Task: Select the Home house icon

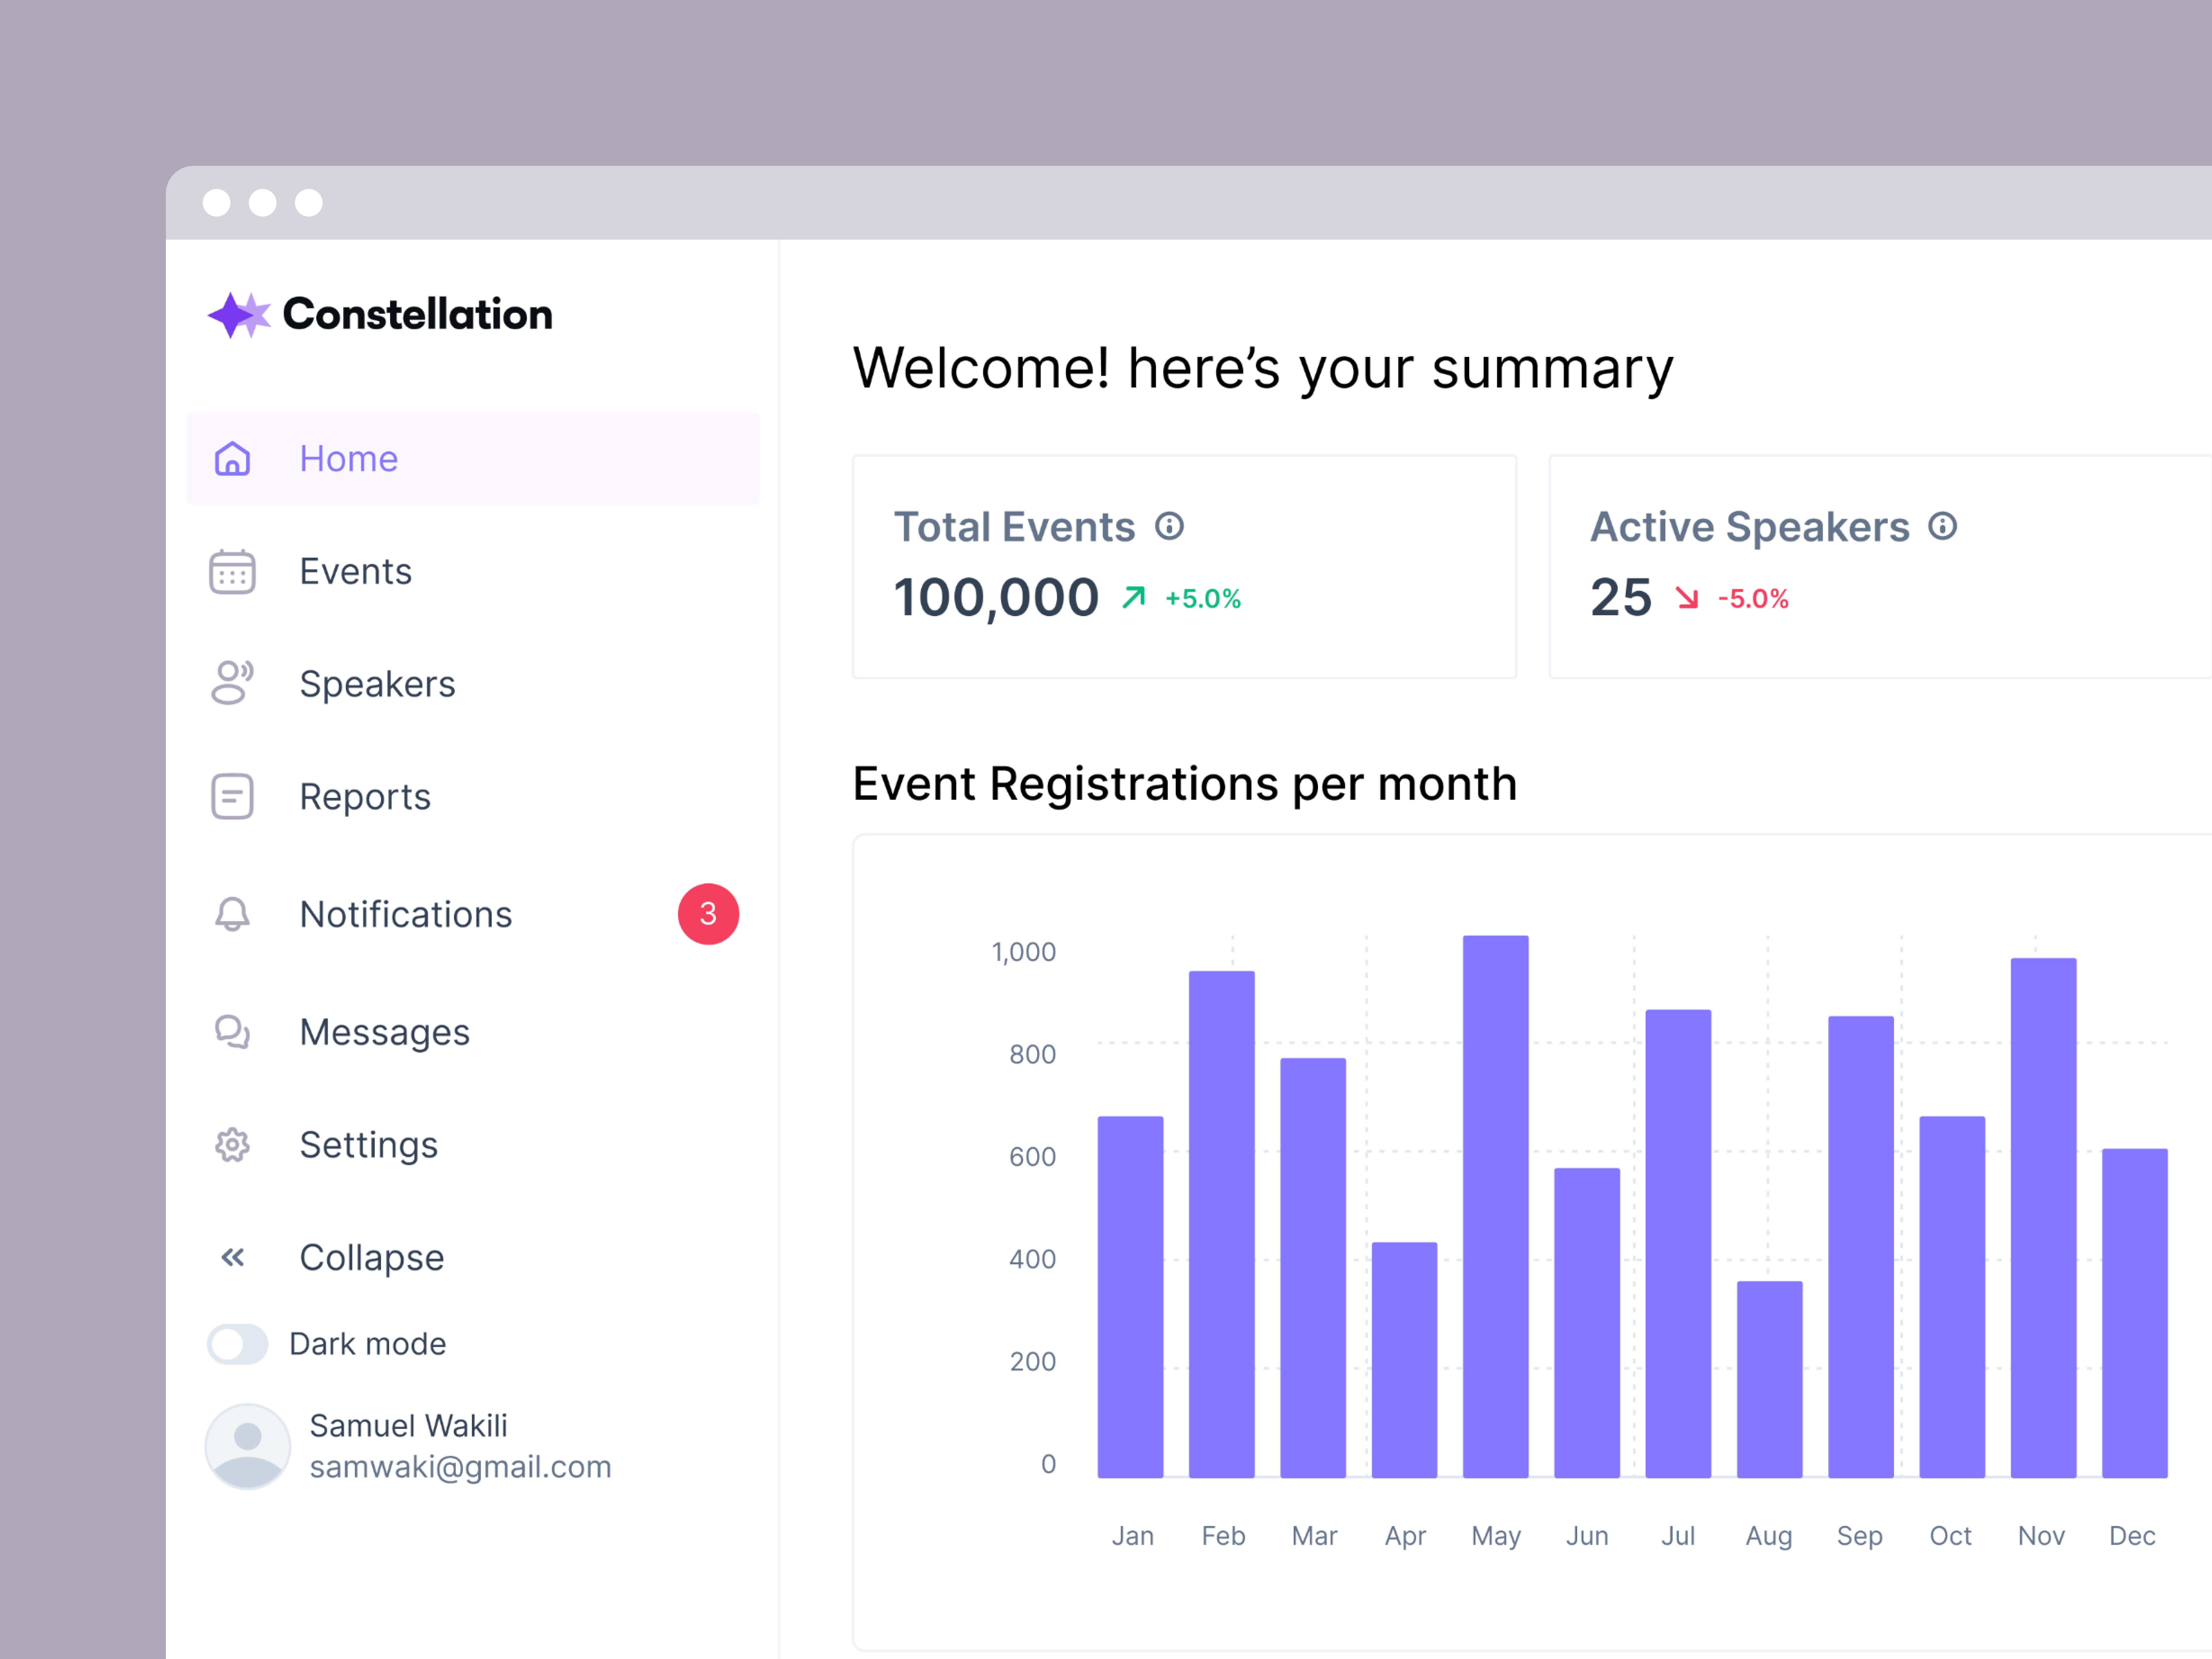Action: tap(232, 459)
